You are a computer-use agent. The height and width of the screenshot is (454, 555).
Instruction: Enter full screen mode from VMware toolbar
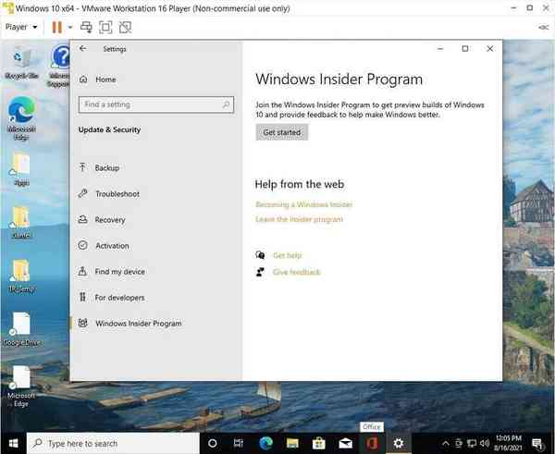click(x=105, y=27)
